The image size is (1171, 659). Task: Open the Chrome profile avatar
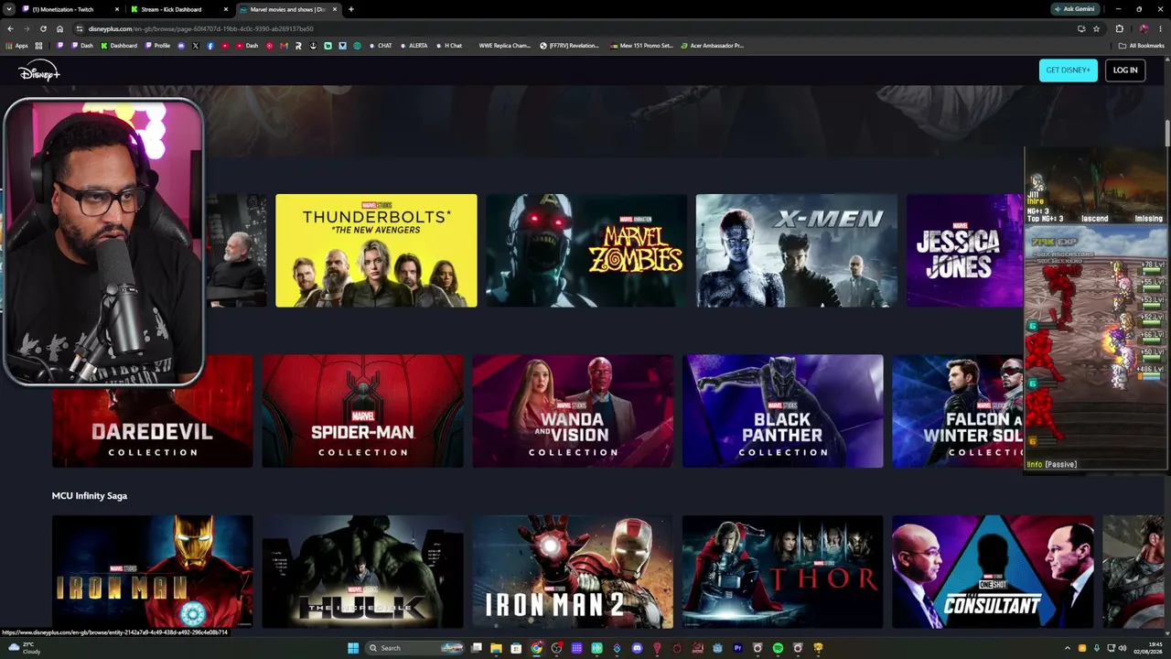coord(1144,28)
